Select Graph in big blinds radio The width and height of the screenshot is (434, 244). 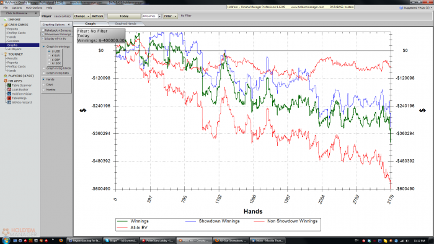pos(44,68)
